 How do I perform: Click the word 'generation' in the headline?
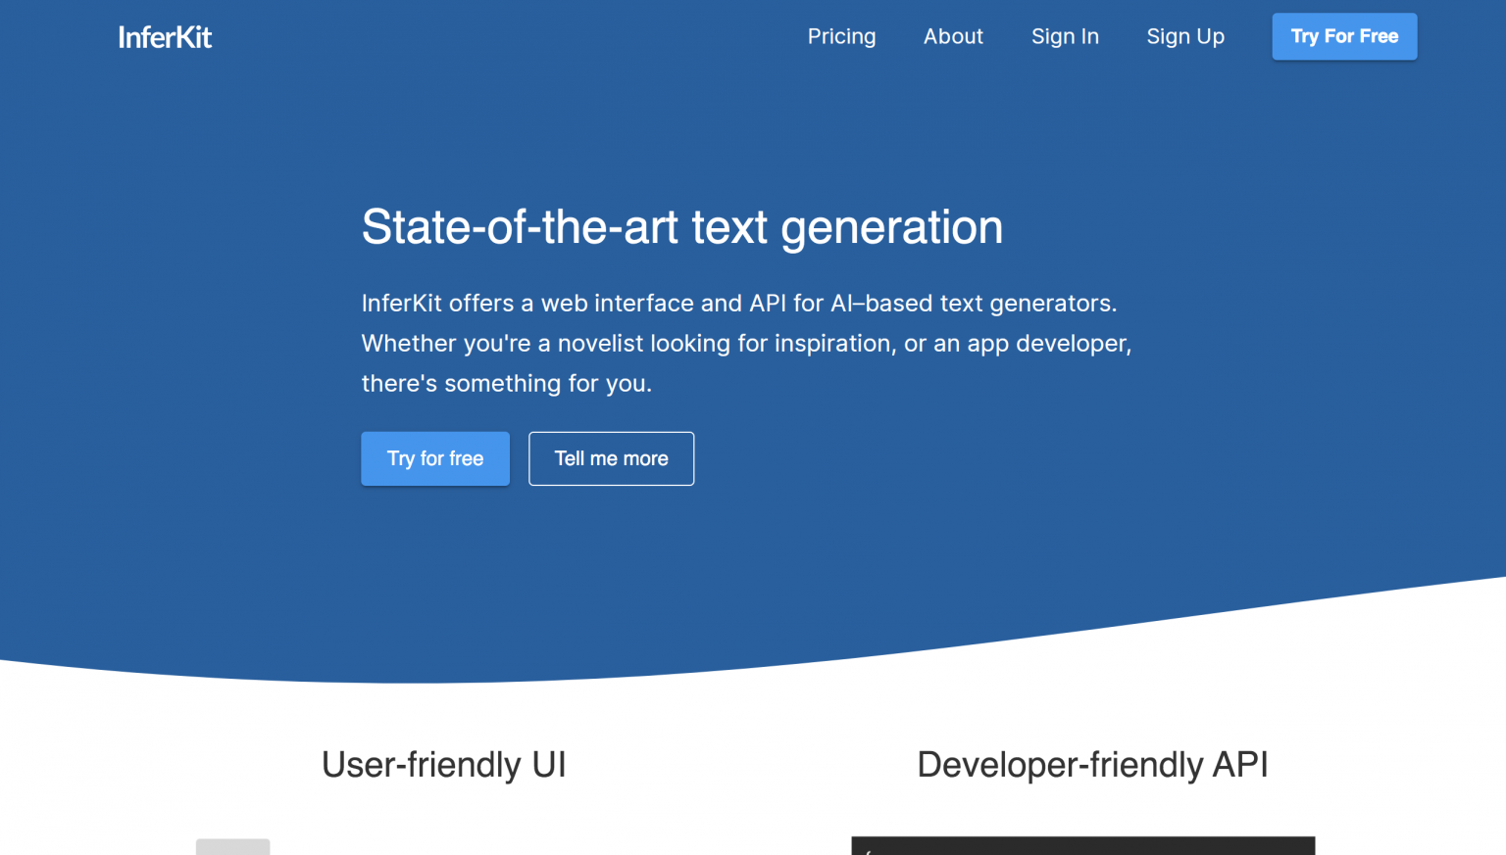891,227
